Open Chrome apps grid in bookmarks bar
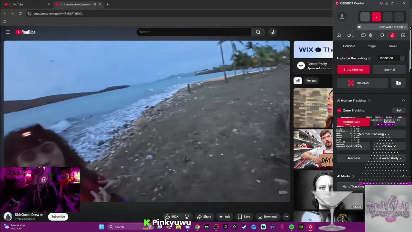Screen dimensions: 412x232 pyautogui.click(x=4, y=22)
